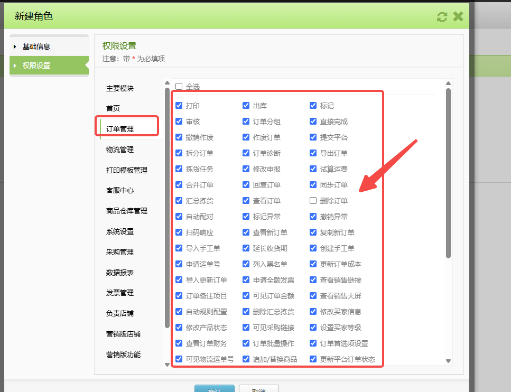Uncheck the 出库 permission
The width and height of the screenshot is (511, 392).
pos(246,106)
